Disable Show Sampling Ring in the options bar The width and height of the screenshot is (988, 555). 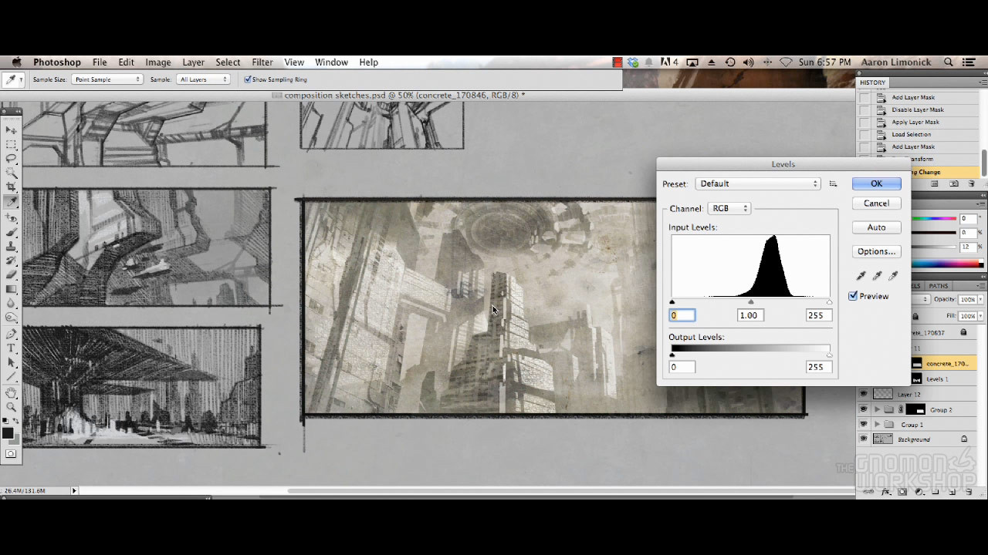pos(248,79)
